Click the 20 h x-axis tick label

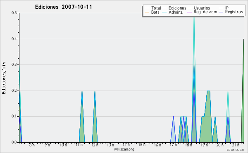tap(220, 145)
